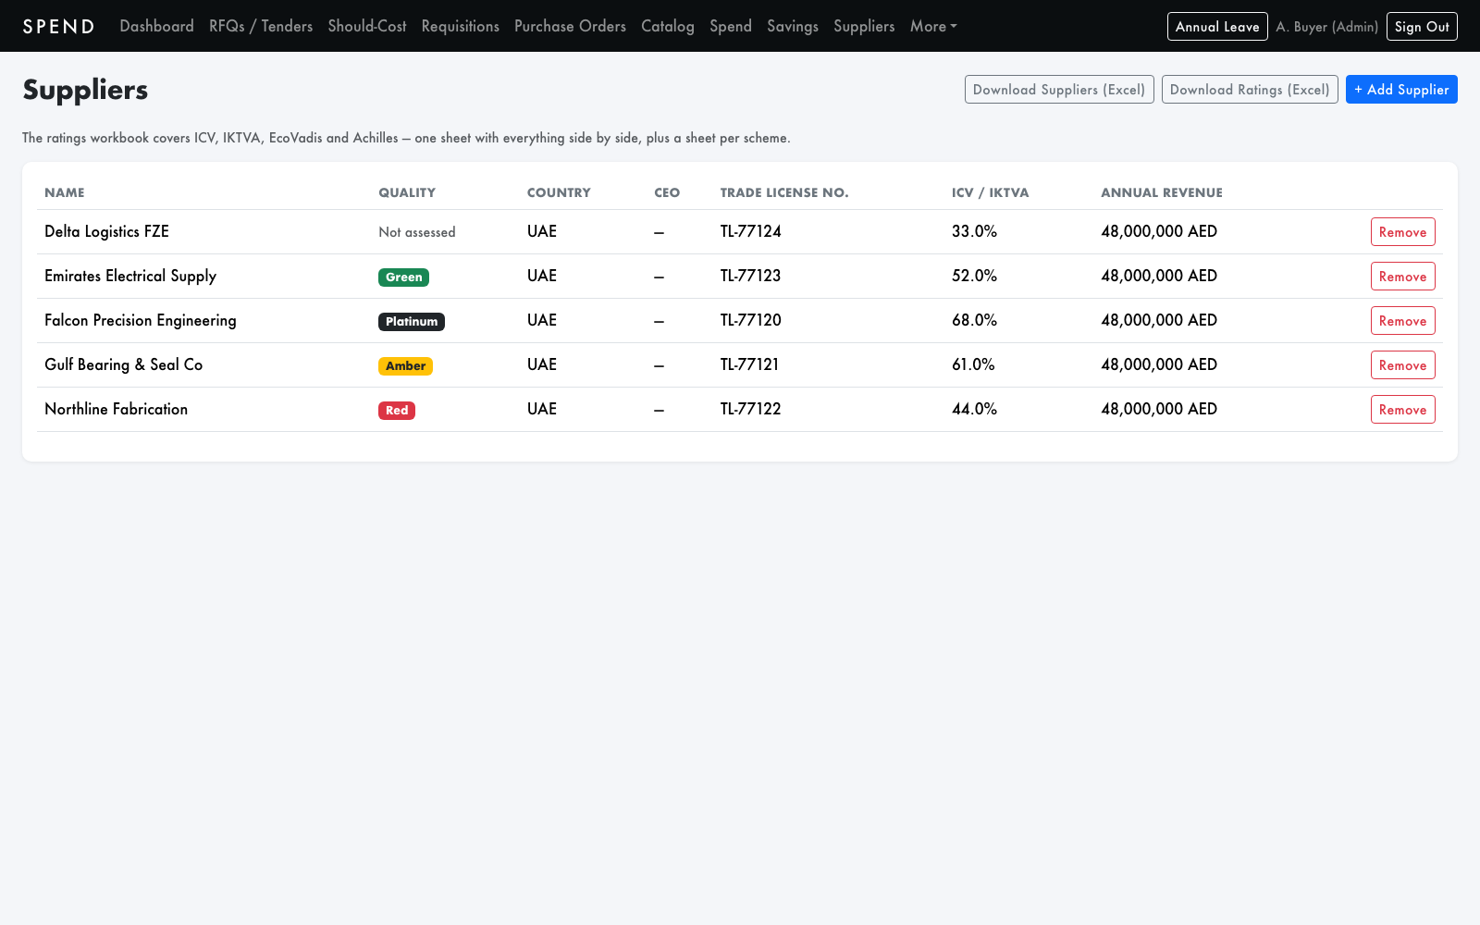Click the ratings workbook description text
This screenshot has width=1480, height=925.
[406, 138]
